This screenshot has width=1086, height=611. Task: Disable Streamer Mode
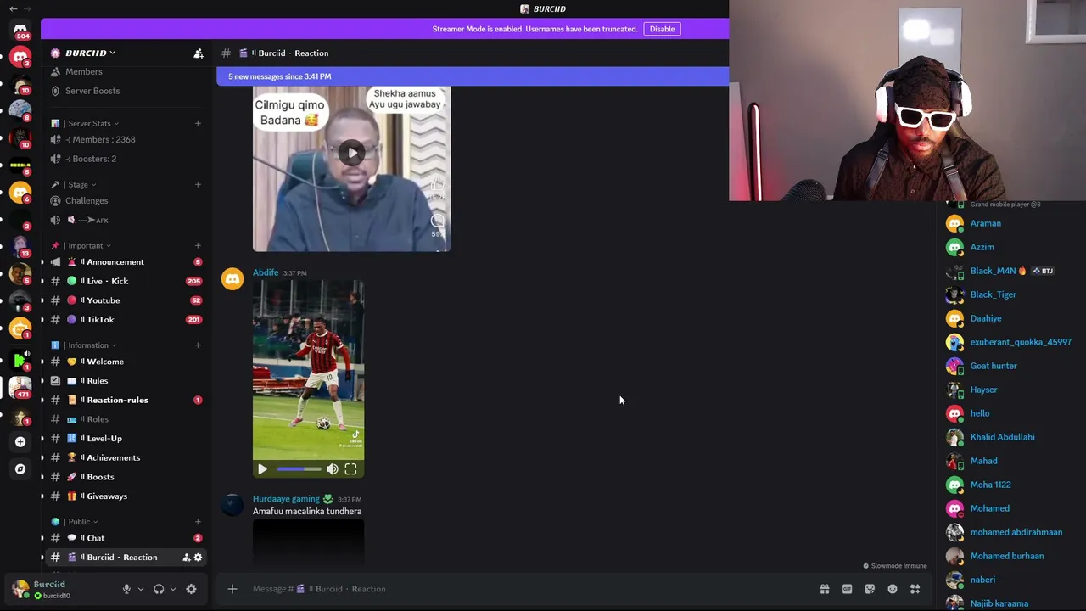[x=662, y=29]
